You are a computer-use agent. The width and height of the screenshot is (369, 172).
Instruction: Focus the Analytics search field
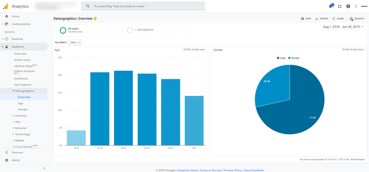pyautogui.click(x=143, y=6)
